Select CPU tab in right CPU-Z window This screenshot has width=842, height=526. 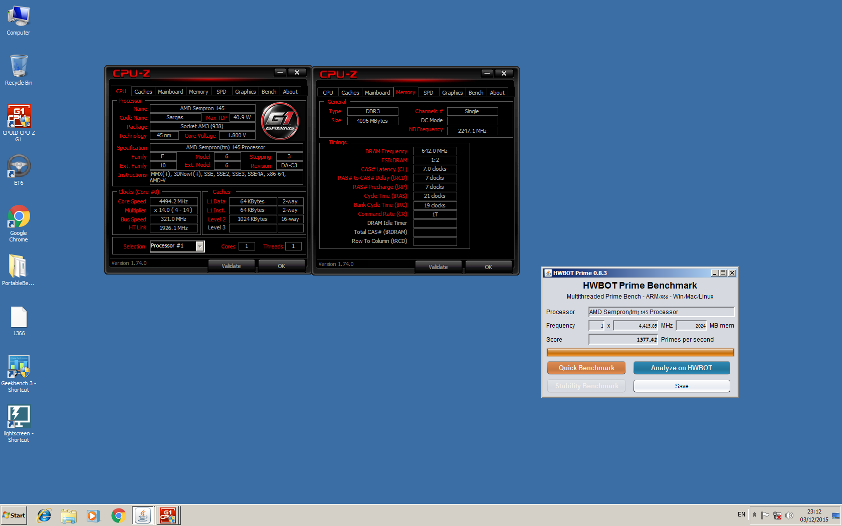pos(328,93)
